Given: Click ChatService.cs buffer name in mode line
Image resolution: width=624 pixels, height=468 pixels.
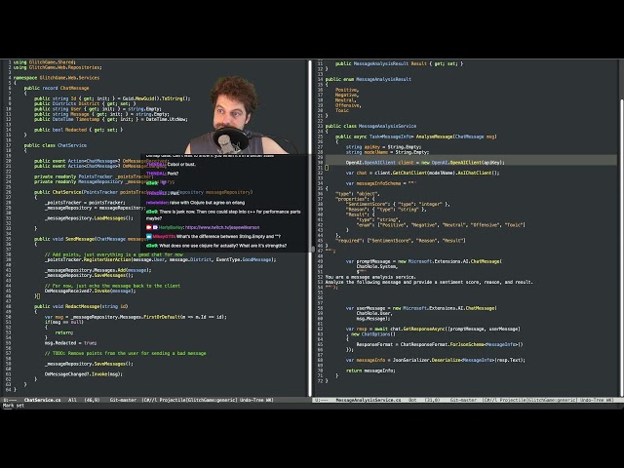Looking at the screenshot, I should click(x=43, y=400).
